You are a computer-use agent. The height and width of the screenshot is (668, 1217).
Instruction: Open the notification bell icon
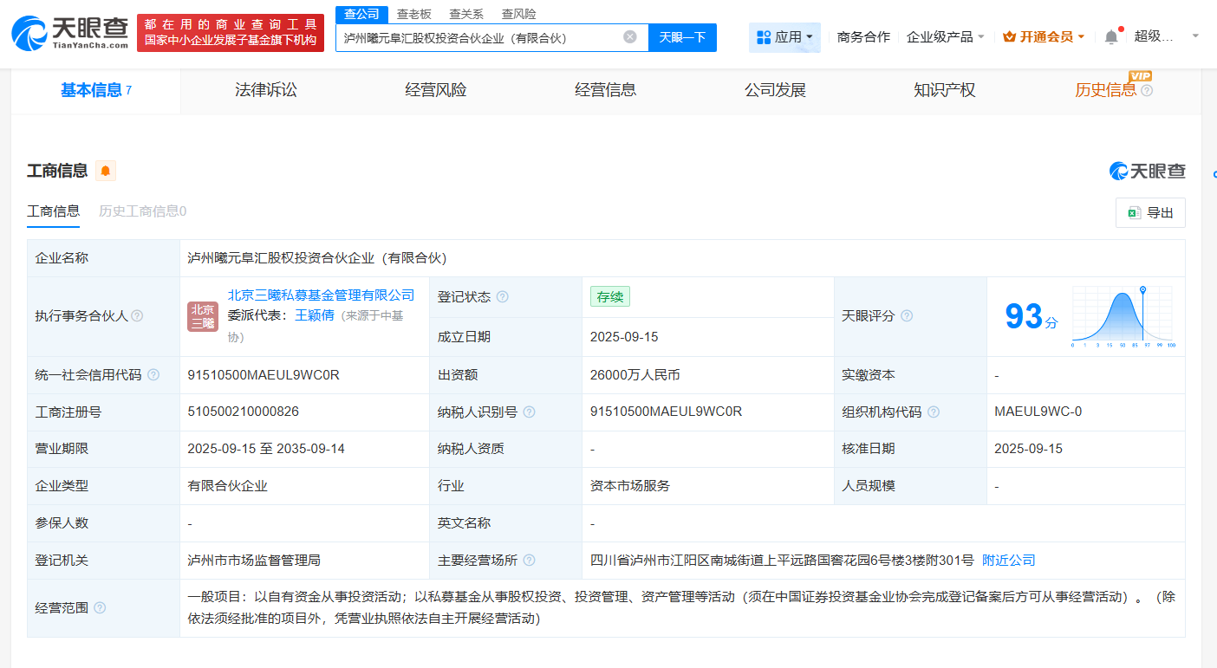[1110, 36]
